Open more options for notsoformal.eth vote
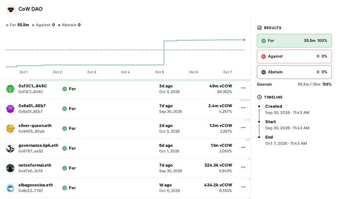338x199 pixels. [x=243, y=167]
